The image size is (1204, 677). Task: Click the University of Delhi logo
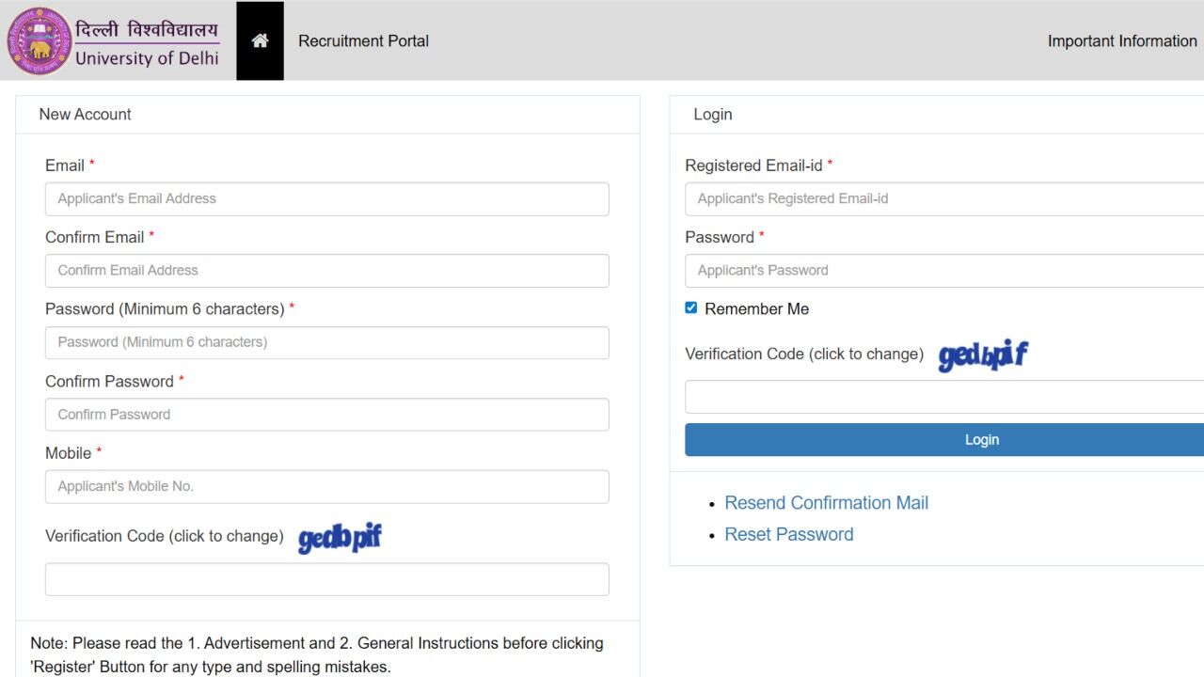click(114, 41)
